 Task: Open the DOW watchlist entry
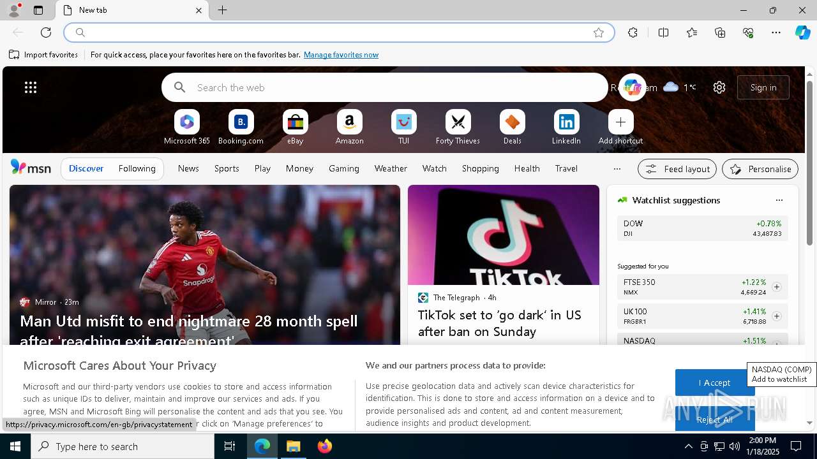pyautogui.click(x=702, y=228)
